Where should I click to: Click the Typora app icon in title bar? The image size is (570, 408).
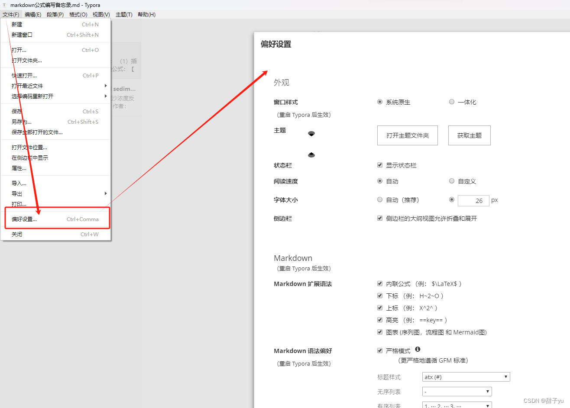(x=4, y=5)
